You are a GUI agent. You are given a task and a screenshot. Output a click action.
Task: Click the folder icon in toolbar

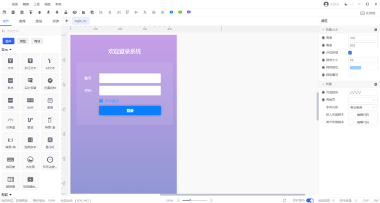tap(83, 12)
